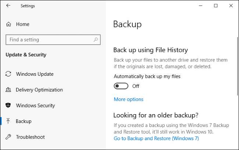Click the Windows Security shield icon
239x150 pixels.
(x=8, y=105)
